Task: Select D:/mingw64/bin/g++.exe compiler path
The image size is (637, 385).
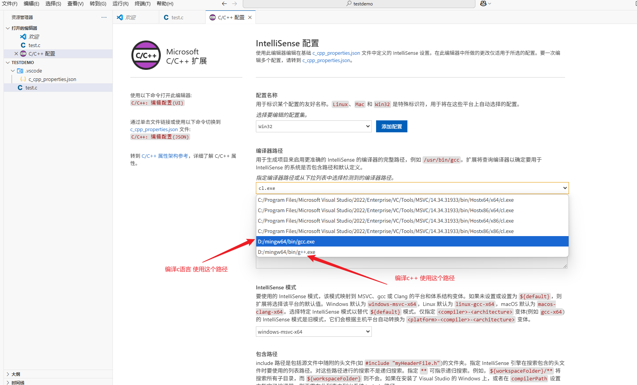Action: [412, 252]
